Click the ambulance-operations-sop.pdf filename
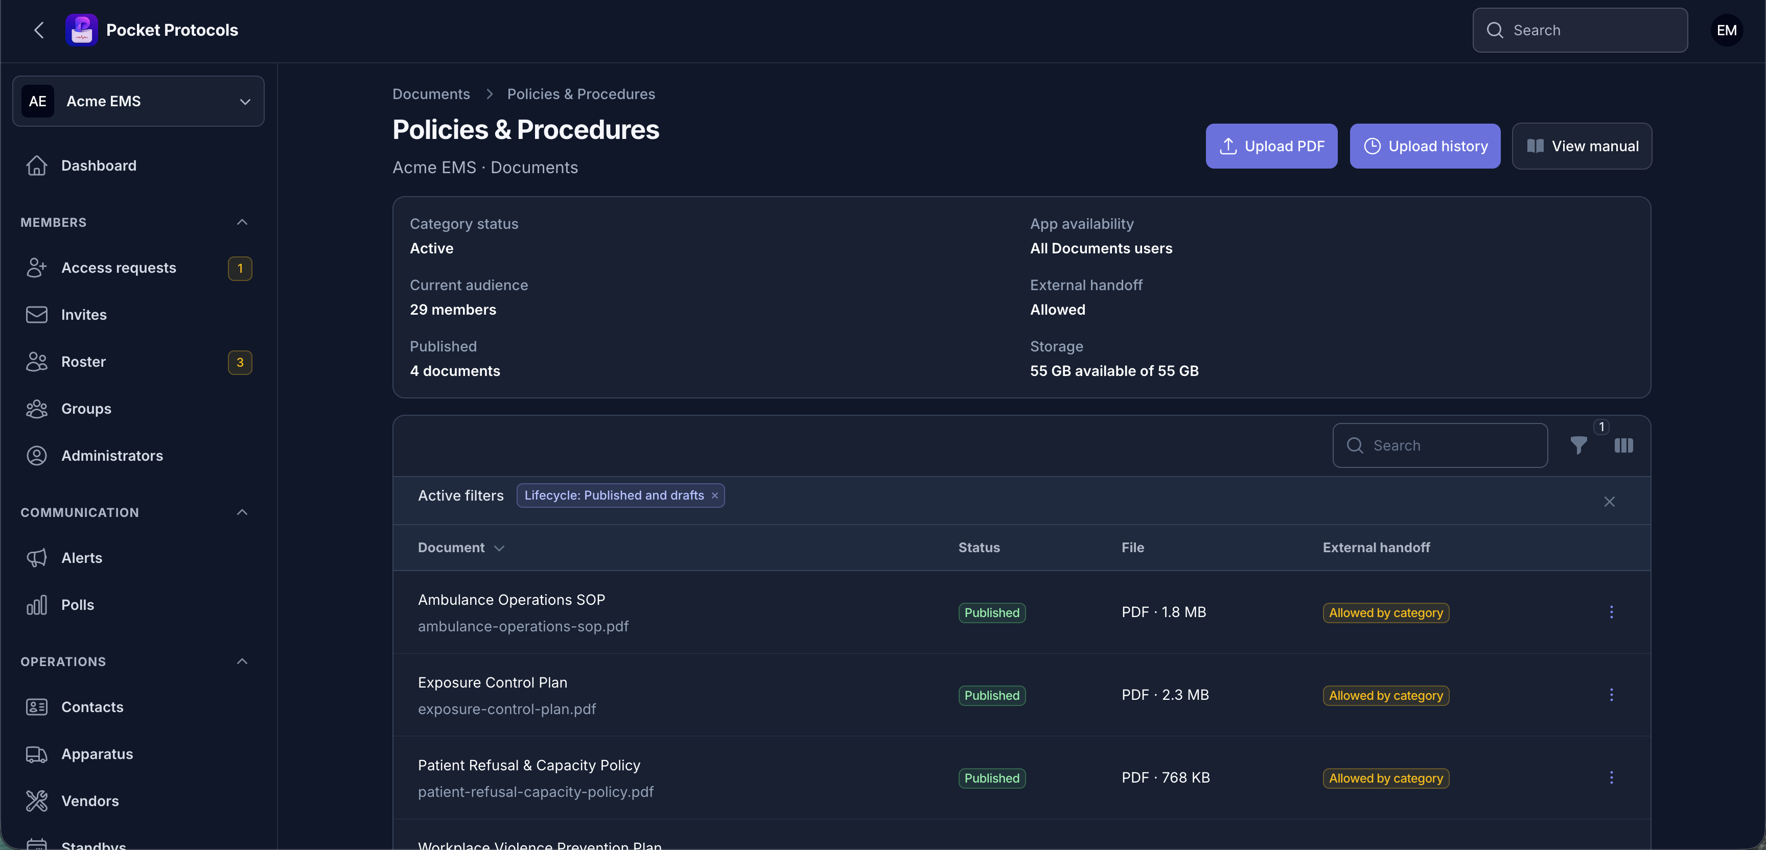Viewport: 1766px width, 850px height. (523, 627)
